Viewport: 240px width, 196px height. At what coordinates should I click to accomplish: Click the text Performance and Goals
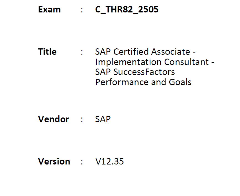[x=143, y=82]
